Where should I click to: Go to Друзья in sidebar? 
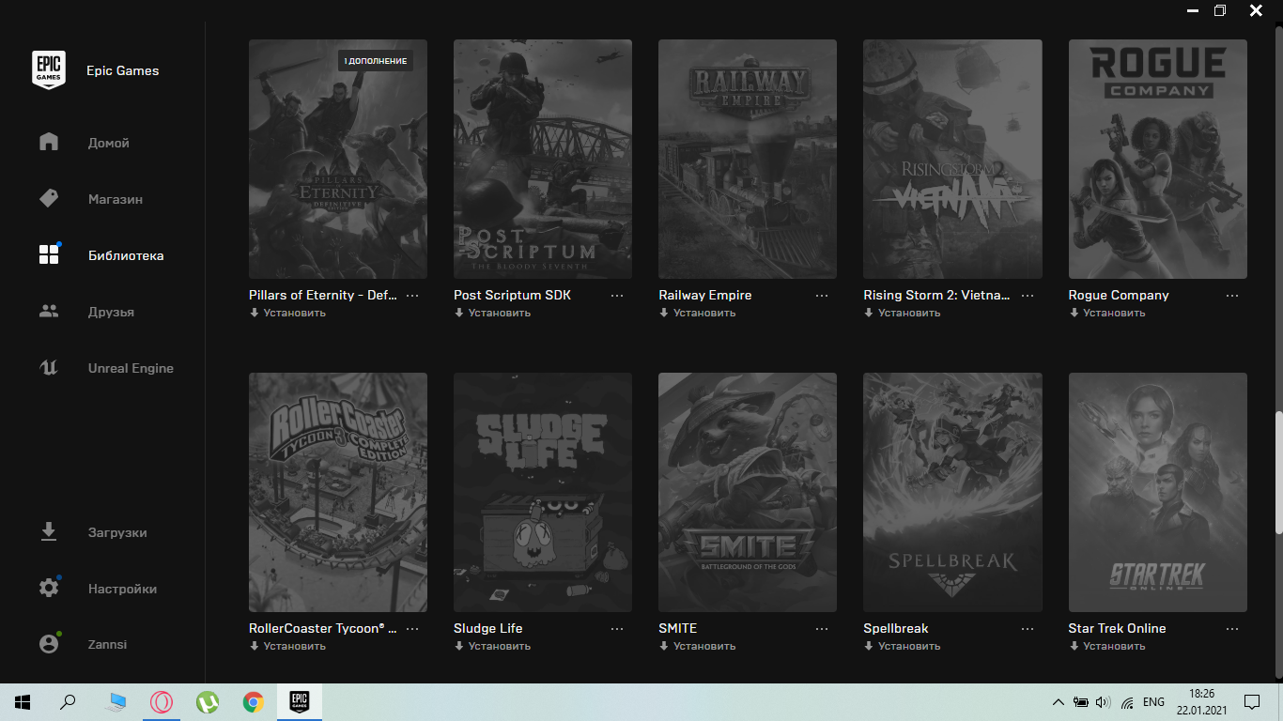(x=111, y=312)
